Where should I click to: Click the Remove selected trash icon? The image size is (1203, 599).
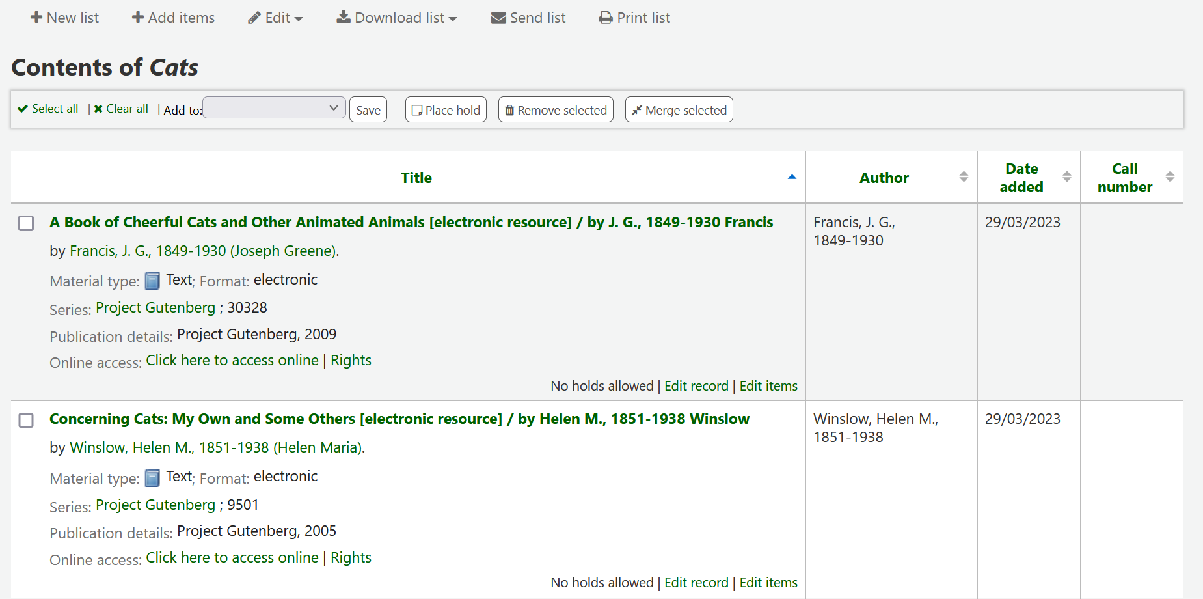click(510, 109)
